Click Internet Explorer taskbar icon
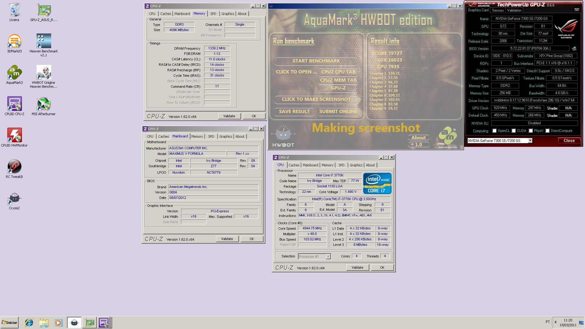The height and width of the screenshot is (329, 585). 29,323
